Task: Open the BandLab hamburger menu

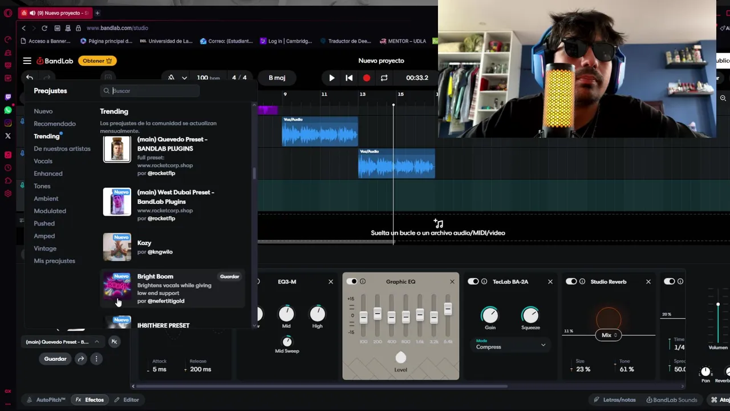Action: (27, 61)
